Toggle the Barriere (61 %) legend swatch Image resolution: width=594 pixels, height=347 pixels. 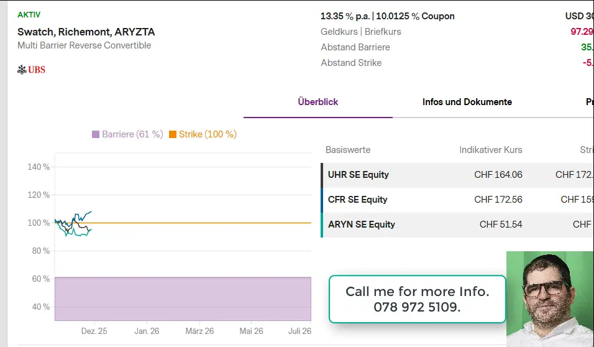[x=96, y=134]
